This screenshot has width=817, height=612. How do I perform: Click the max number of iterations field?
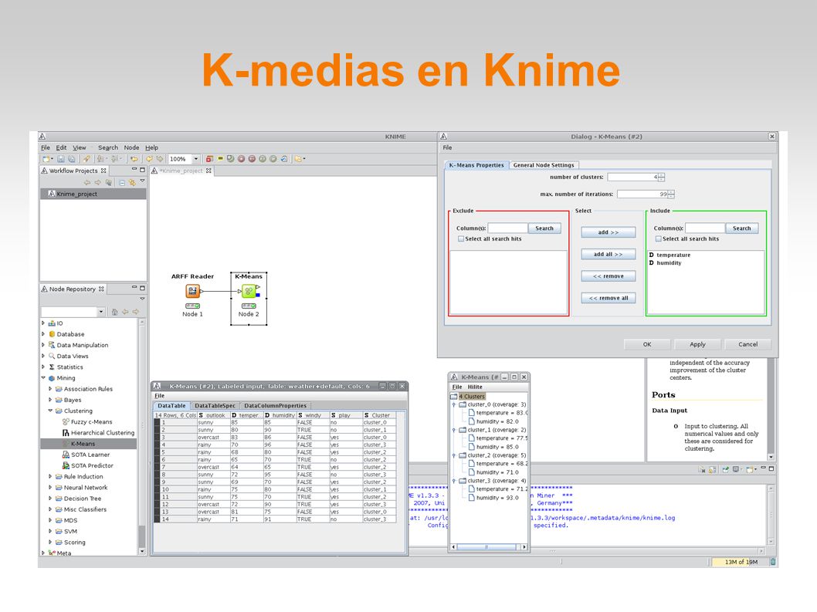(x=642, y=194)
